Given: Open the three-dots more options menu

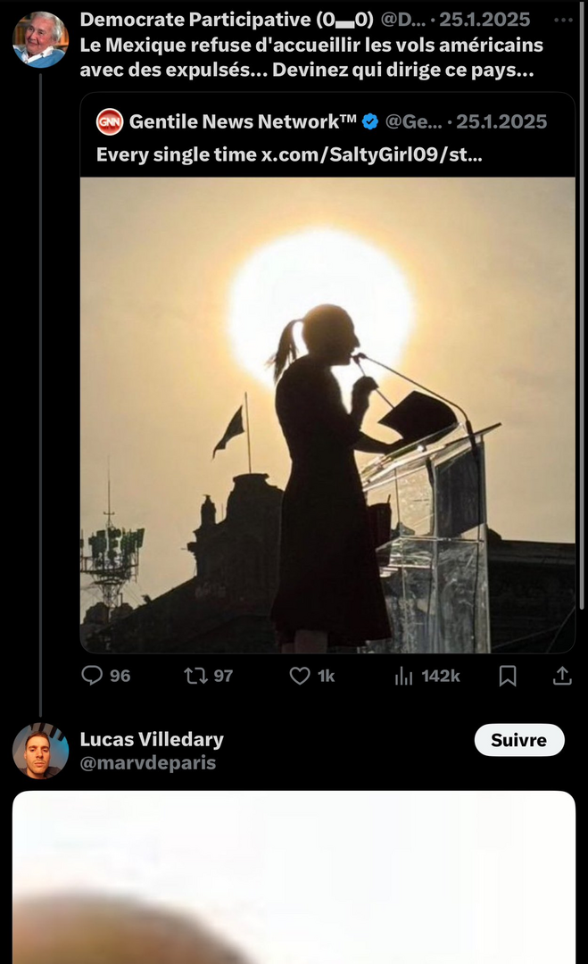Looking at the screenshot, I should click(563, 20).
